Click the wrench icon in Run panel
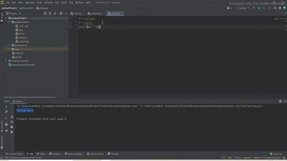The height and width of the screenshot is (161, 287). 6,111
